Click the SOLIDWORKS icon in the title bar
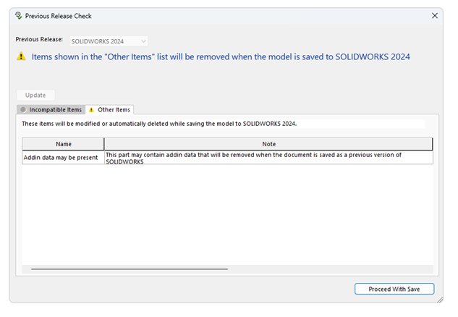 coord(18,16)
